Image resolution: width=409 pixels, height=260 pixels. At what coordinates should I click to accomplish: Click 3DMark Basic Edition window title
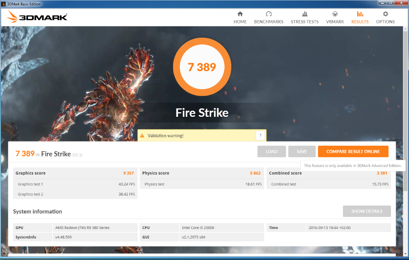24,4
